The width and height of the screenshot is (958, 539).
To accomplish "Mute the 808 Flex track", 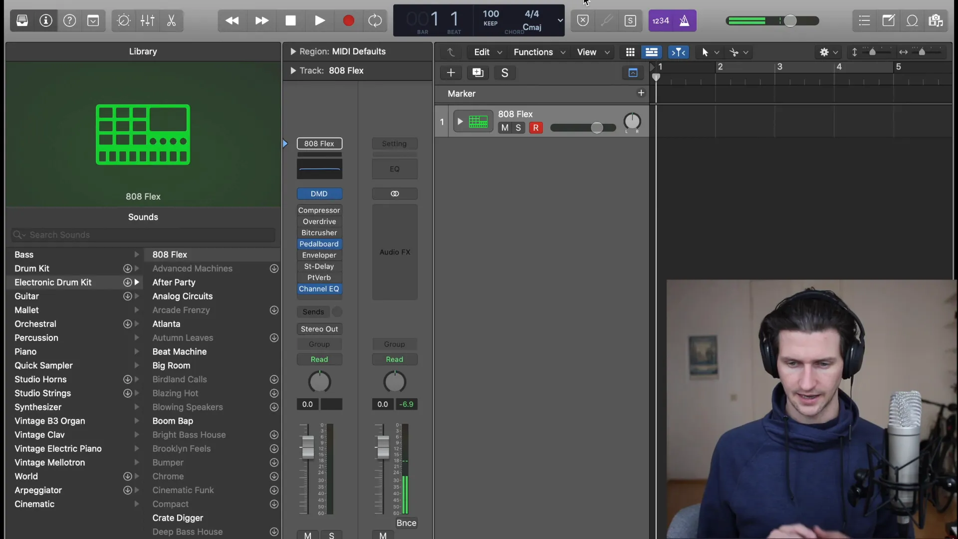I will click(504, 128).
